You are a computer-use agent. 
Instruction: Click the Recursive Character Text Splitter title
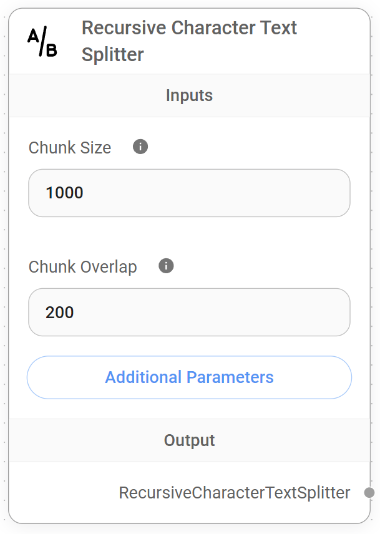(x=189, y=40)
